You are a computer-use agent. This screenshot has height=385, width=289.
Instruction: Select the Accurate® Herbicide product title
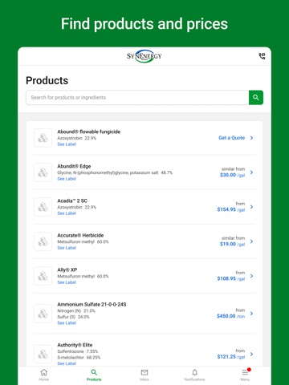80,235
